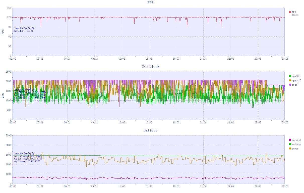Click the green voltage legend marker
The width and height of the screenshot is (304, 193).
coord(290,144)
